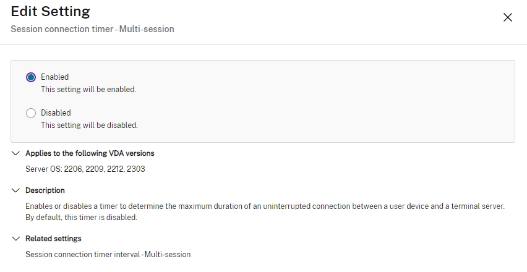Click the Disabled option label

click(x=56, y=113)
